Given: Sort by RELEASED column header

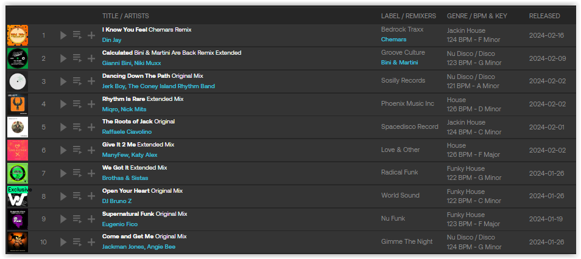Looking at the screenshot, I should click(x=544, y=16).
